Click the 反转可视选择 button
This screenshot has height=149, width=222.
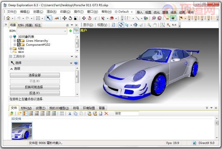pos(35,87)
